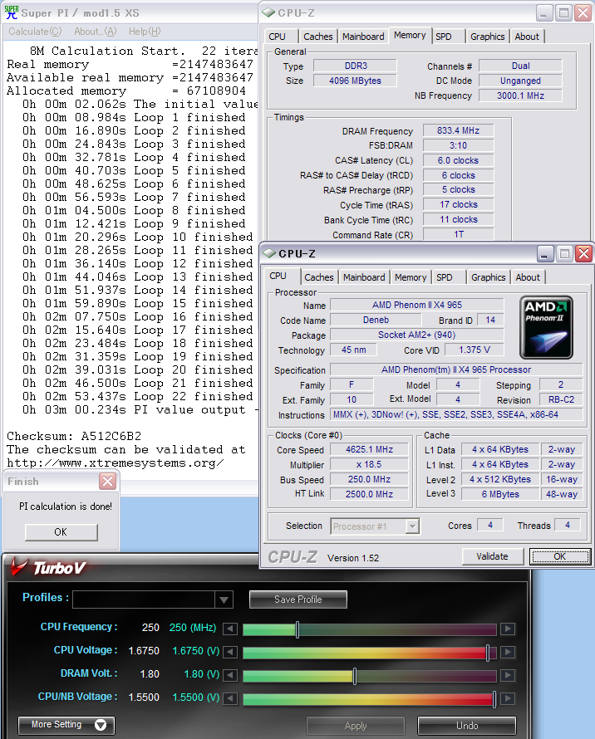The width and height of the screenshot is (595, 739).
Task: Switch to Memory tab in CPU window
Action: point(411,277)
